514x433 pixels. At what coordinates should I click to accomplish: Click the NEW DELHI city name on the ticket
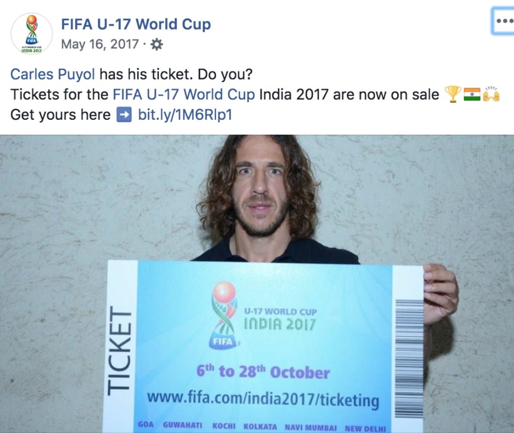[365, 429]
